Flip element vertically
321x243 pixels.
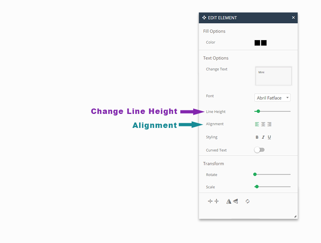(236, 201)
